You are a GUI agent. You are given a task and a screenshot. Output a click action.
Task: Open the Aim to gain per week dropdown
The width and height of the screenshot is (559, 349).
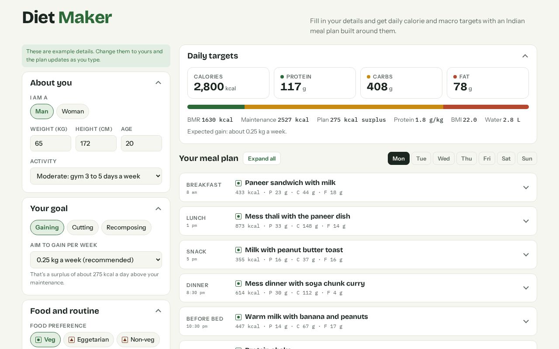[96, 260]
